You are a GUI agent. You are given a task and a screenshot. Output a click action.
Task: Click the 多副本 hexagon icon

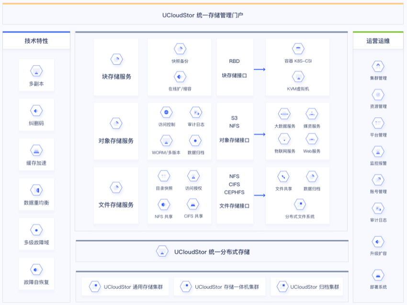36,71
